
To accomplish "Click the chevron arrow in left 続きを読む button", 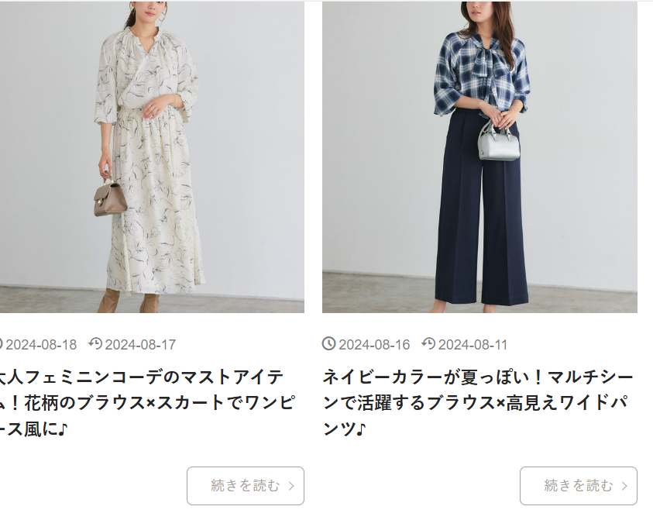I will point(291,486).
